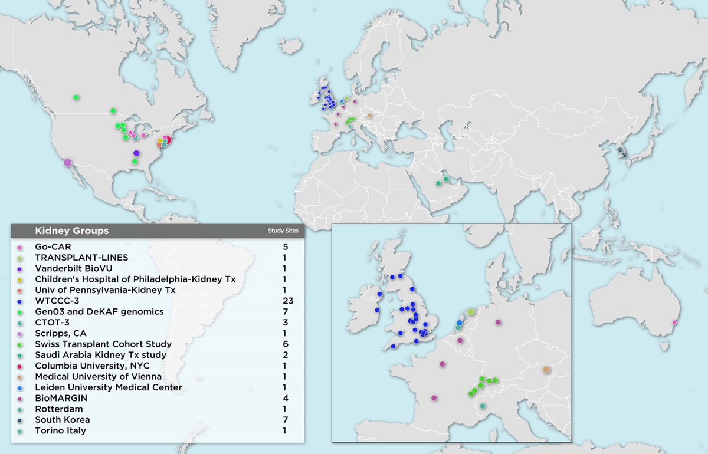This screenshot has height=454, width=708.
Task: Click the Kidney Groups panel header
Action: tap(71, 231)
